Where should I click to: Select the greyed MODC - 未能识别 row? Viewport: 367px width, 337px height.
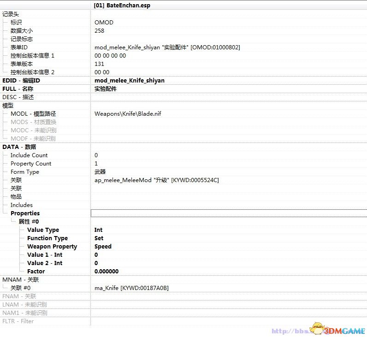[x=34, y=130]
